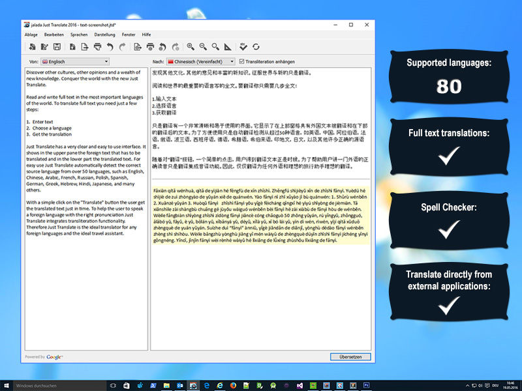
Task: Open the Ablage menu
Action: (31, 35)
